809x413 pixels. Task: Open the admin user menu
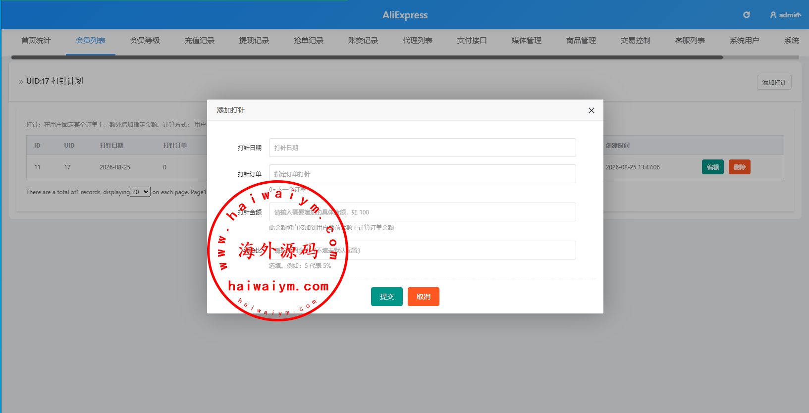(x=785, y=15)
